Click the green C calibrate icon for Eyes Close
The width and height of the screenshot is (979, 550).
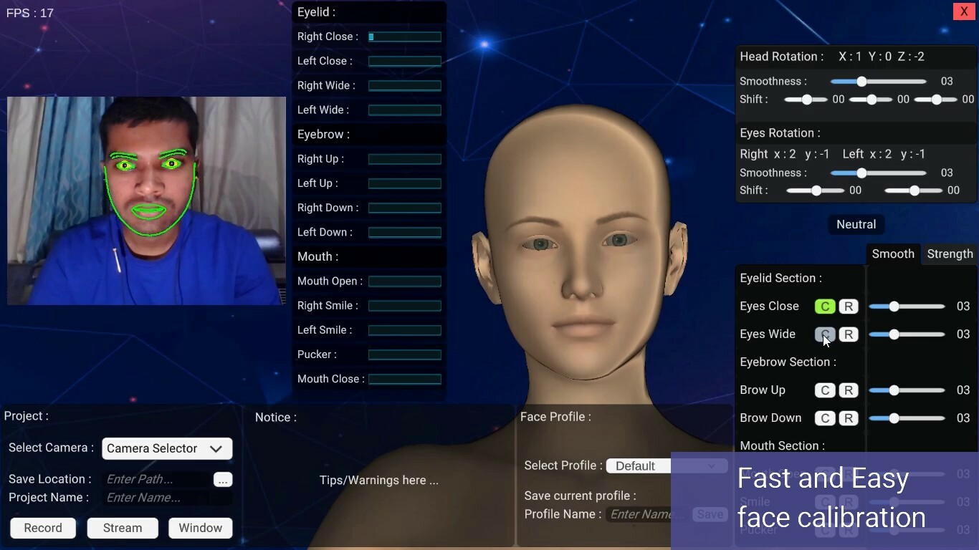pyautogui.click(x=824, y=306)
